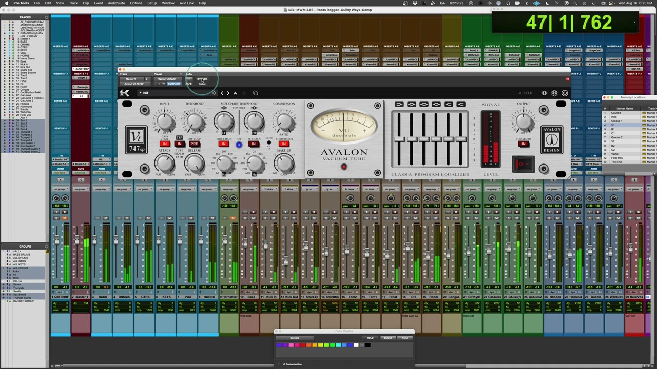657x369 pixels.
Task: Click the Vt 747sp badge on plugin
Action: pyautogui.click(x=137, y=139)
